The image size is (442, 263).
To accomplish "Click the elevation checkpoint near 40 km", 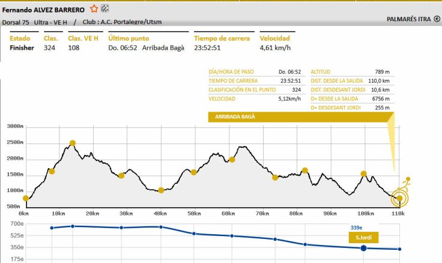I will click(161, 190).
